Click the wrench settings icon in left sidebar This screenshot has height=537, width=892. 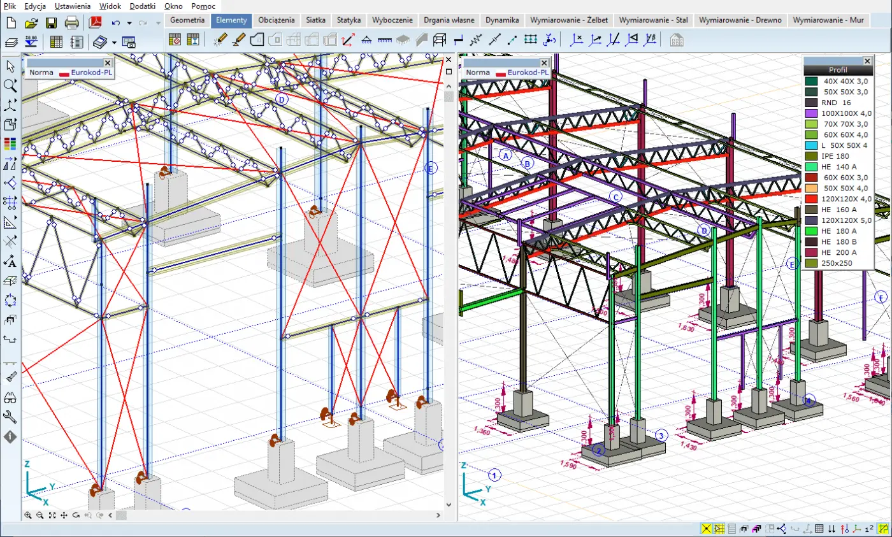[x=10, y=417]
